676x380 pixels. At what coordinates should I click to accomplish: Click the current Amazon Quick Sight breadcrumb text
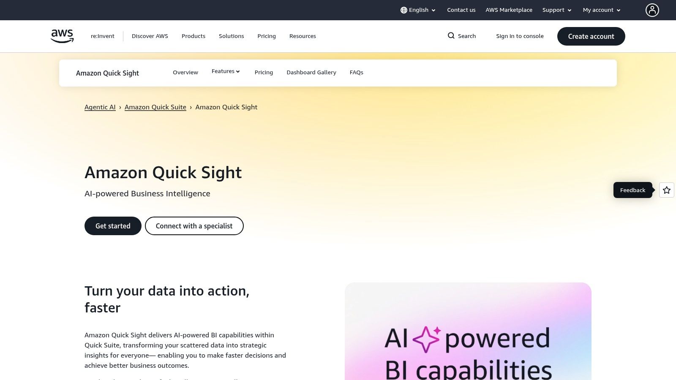click(226, 107)
